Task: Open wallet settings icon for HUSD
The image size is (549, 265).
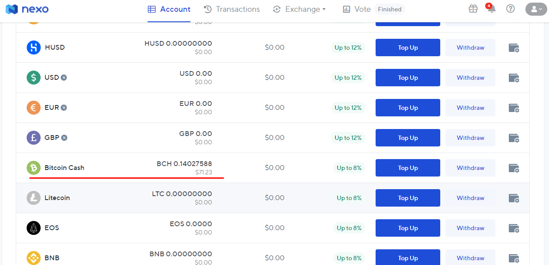Action: (514, 48)
